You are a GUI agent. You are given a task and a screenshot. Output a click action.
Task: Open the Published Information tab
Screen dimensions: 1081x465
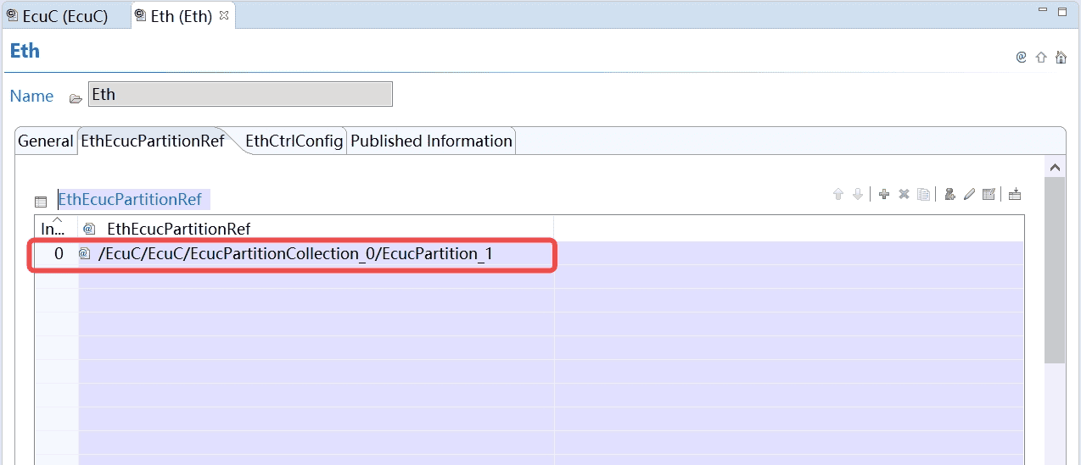431,141
